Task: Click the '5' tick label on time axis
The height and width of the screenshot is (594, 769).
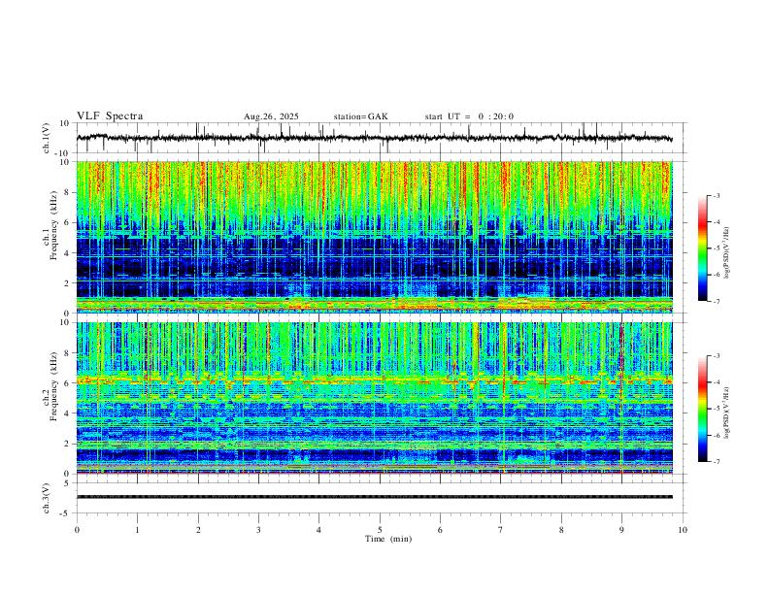Action: pyautogui.click(x=380, y=530)
